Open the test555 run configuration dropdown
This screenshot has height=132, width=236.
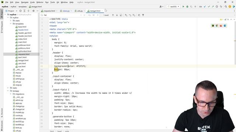[x=173, y=7]
